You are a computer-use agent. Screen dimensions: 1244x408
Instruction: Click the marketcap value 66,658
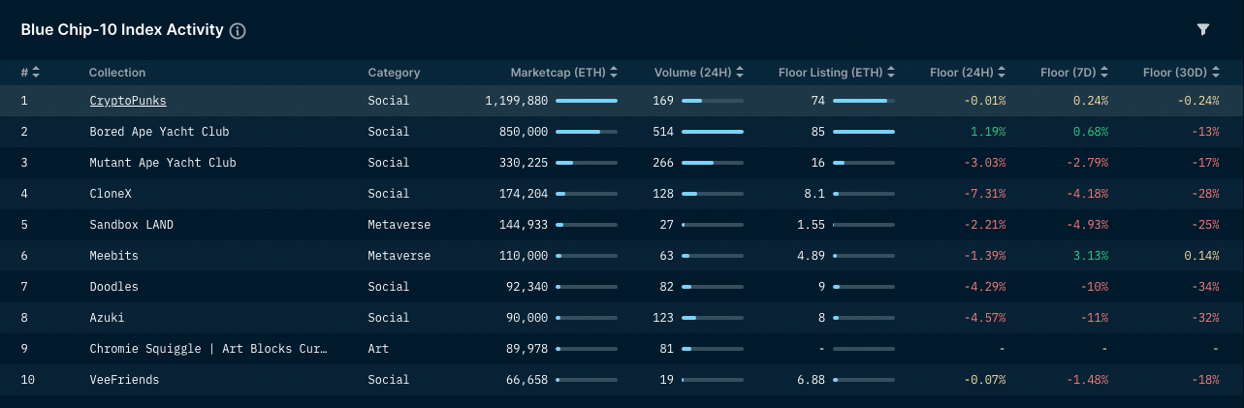point(527,380)
